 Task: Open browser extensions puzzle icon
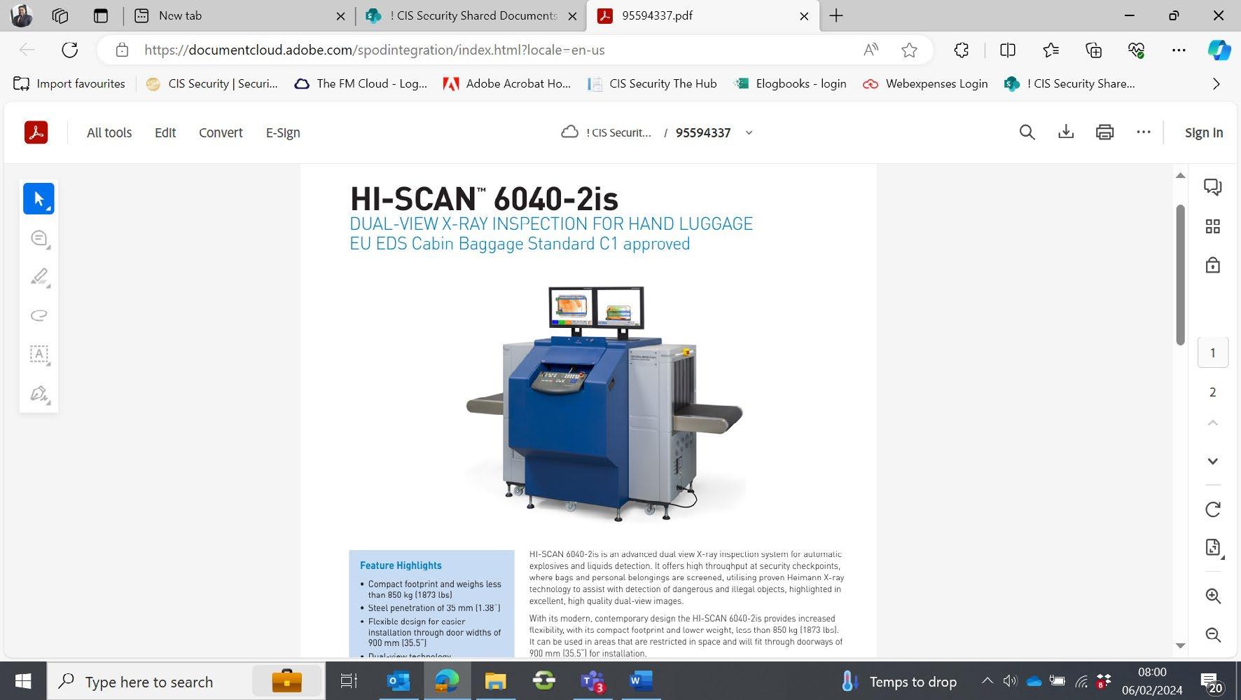[962, 50]
